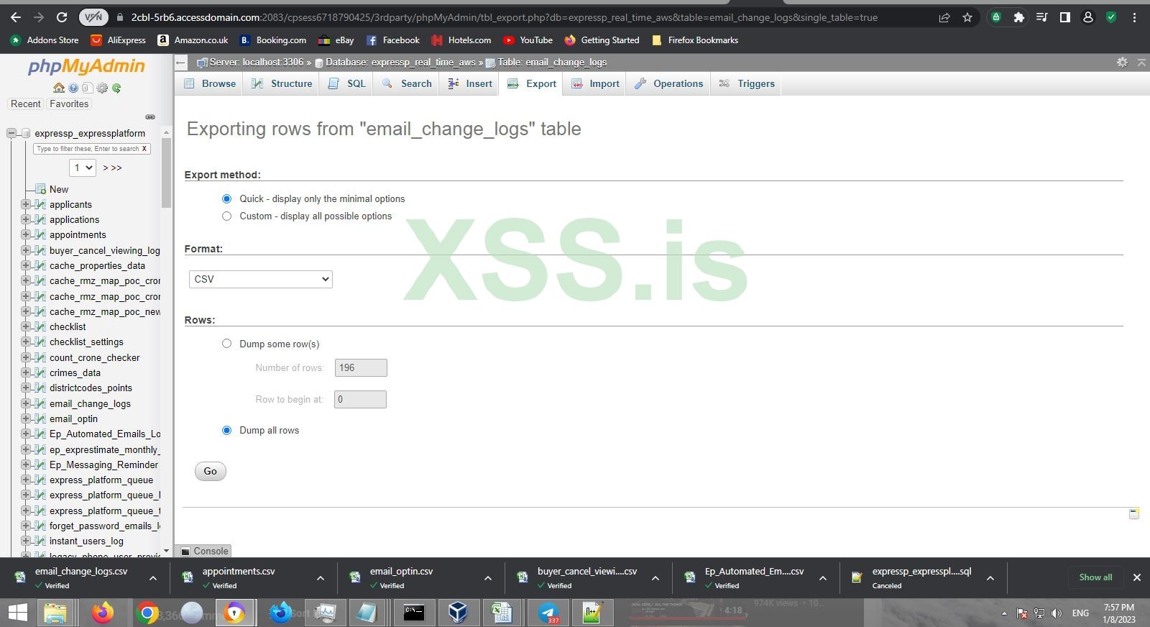Click the Go button to export

[210, 471]
